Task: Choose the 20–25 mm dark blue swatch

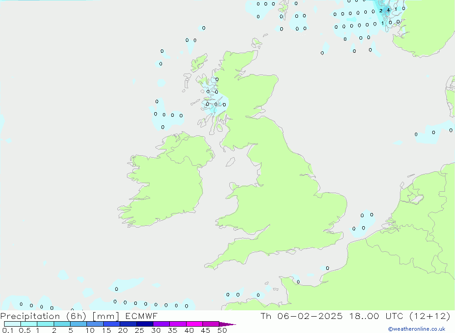Action: coord(128,324)
